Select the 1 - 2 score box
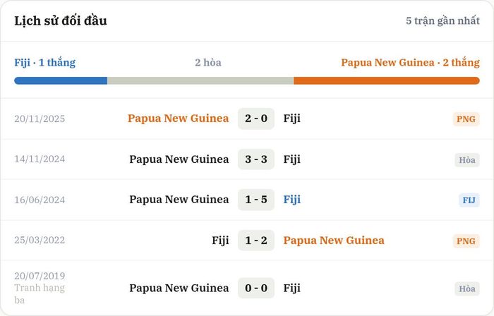Viewport: 494px width, 316px height. click(255, 241)
